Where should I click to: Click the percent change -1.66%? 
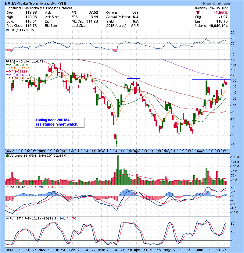pos(221,12)
